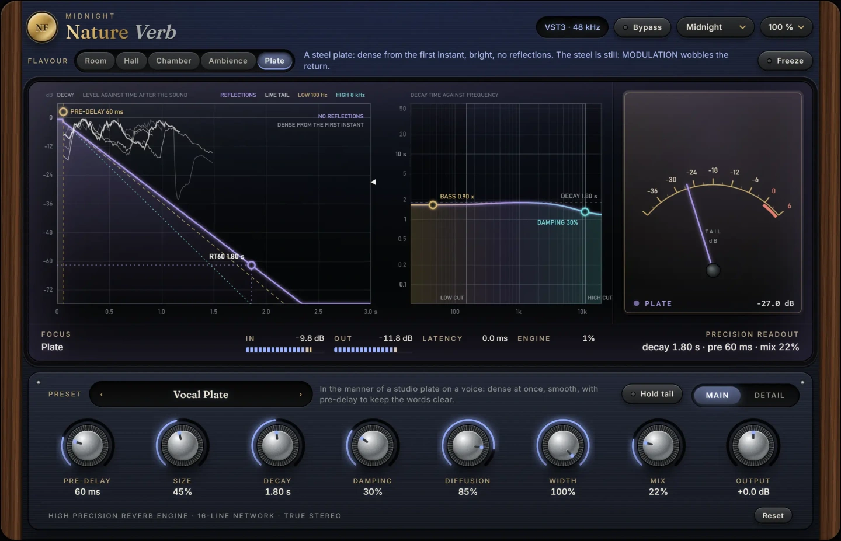
Task: Enable Hold tail
Action: tap(652, 394)
